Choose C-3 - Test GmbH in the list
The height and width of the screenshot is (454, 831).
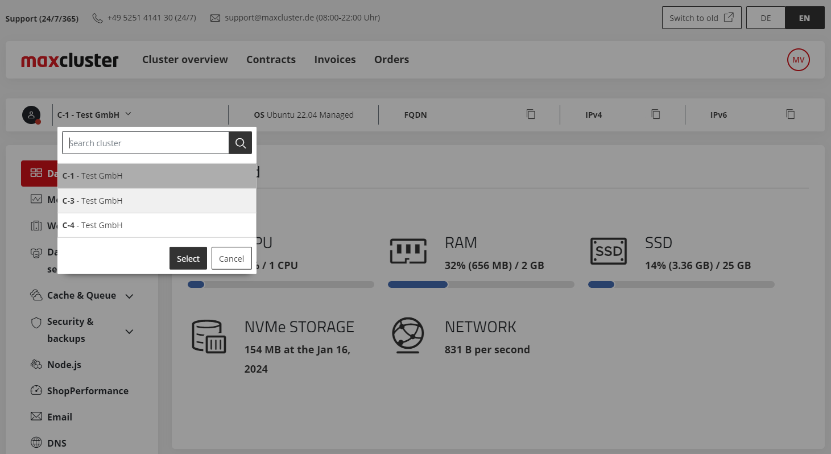(156, 201)
